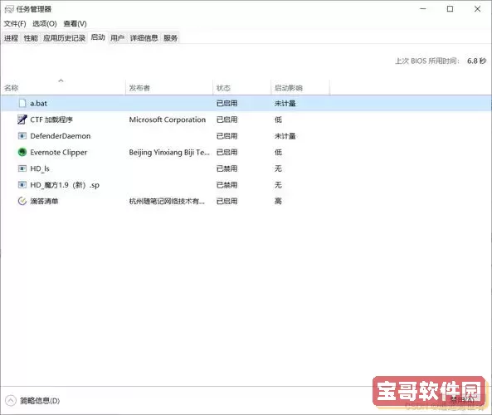Click 已禁用 status in HD_ls row
The width and height of the screenshot is (492, 415).
pos(227,168)
